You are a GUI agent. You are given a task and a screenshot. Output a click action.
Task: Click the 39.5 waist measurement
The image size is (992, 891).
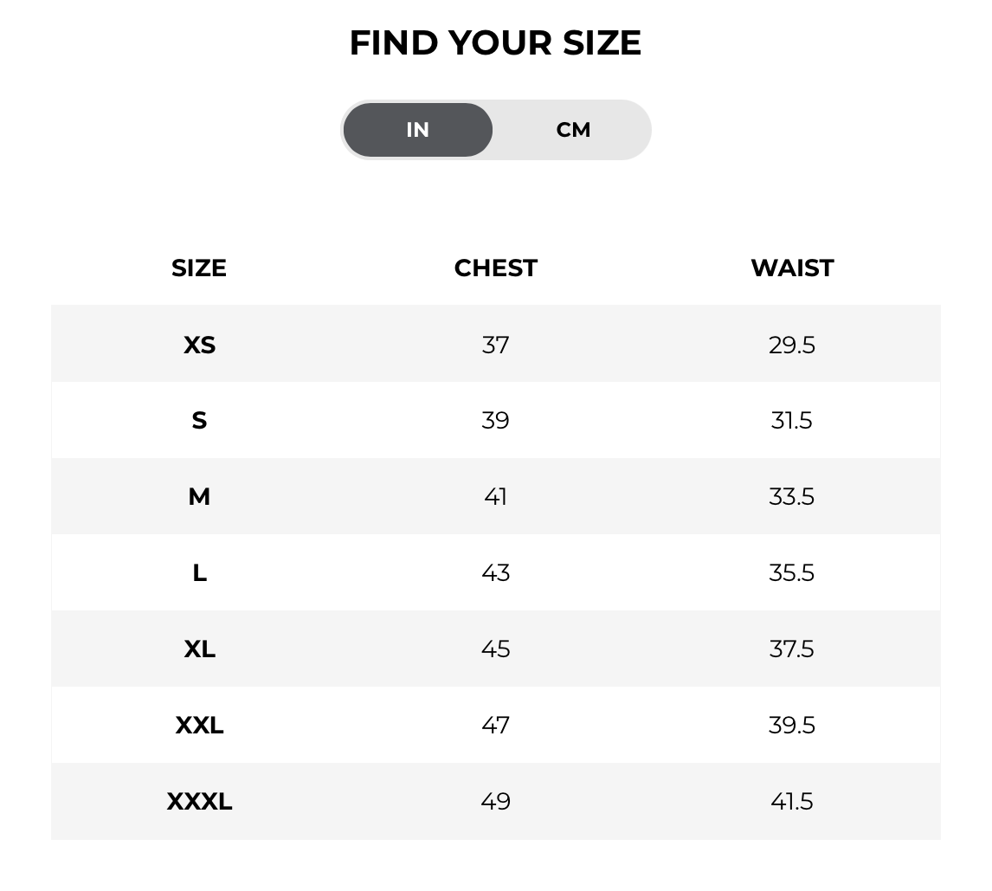pos(792,726)
